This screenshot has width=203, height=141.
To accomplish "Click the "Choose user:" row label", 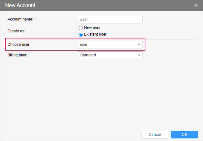I will (x=19, y=45).
